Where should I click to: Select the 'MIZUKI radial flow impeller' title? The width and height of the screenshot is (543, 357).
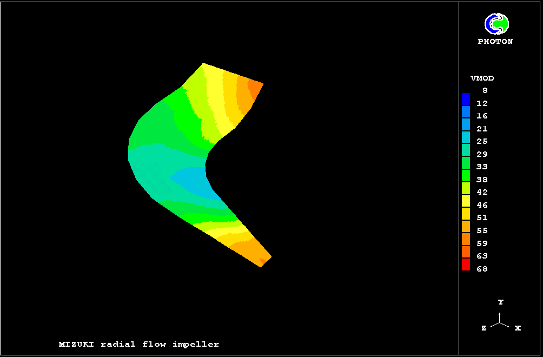139,344
